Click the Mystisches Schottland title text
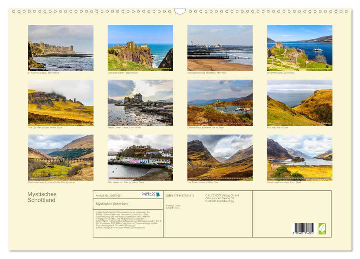The width and height of the screenshot is (360, 259). [42, 196]
